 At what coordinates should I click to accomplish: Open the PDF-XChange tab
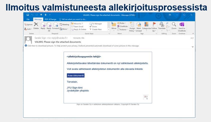tap(50, 19)
